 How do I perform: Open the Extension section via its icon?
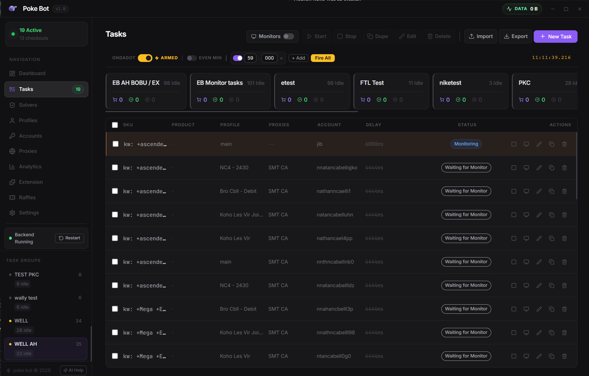click(x=12, y=182)
